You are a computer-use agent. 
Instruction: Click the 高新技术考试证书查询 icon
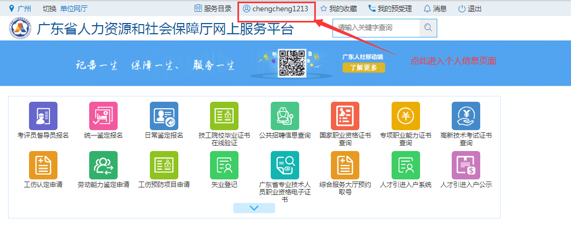[x=466, y=116]
